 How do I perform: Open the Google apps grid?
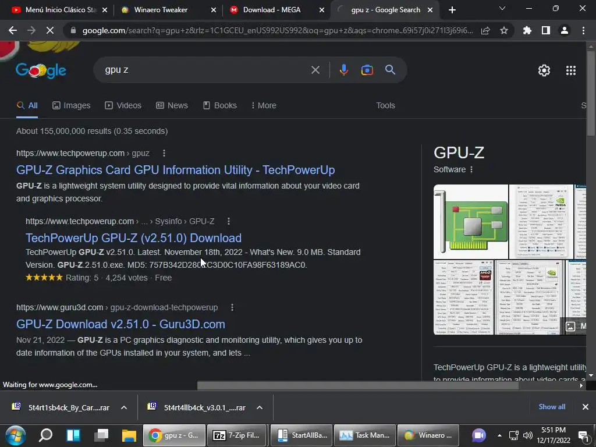pyautogui.click(x=571, y=70)
